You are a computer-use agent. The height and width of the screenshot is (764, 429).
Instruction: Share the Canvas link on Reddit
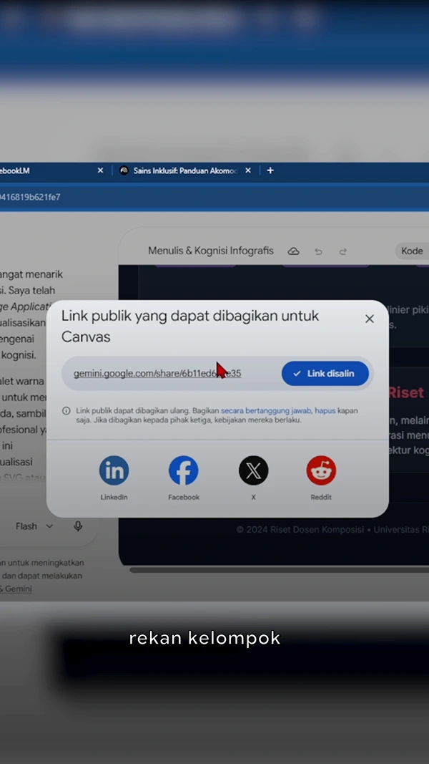tap(321, 470)
